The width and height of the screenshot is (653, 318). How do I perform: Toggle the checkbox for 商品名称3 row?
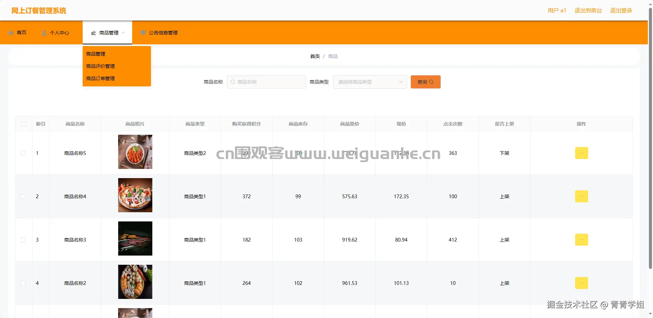pos(23,240)
